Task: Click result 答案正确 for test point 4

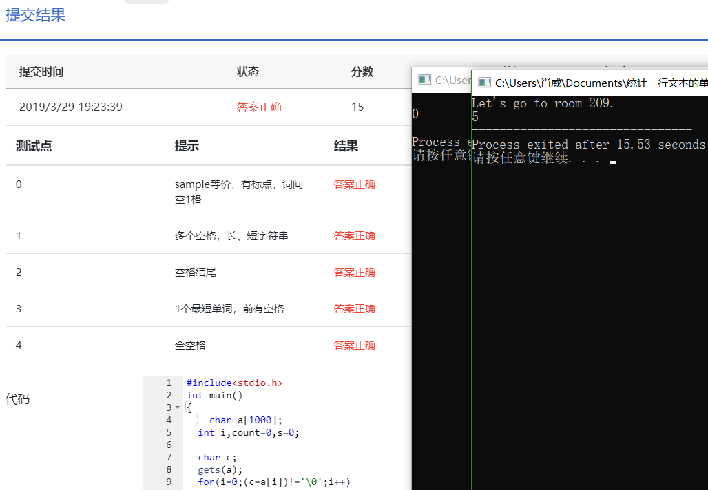Action: pyautogui.click(x=354, y=345)
